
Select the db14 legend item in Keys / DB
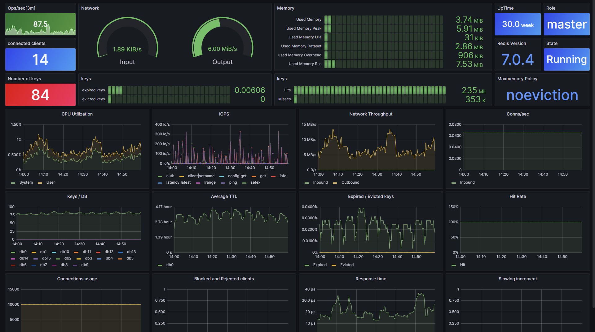coord(24,258)
